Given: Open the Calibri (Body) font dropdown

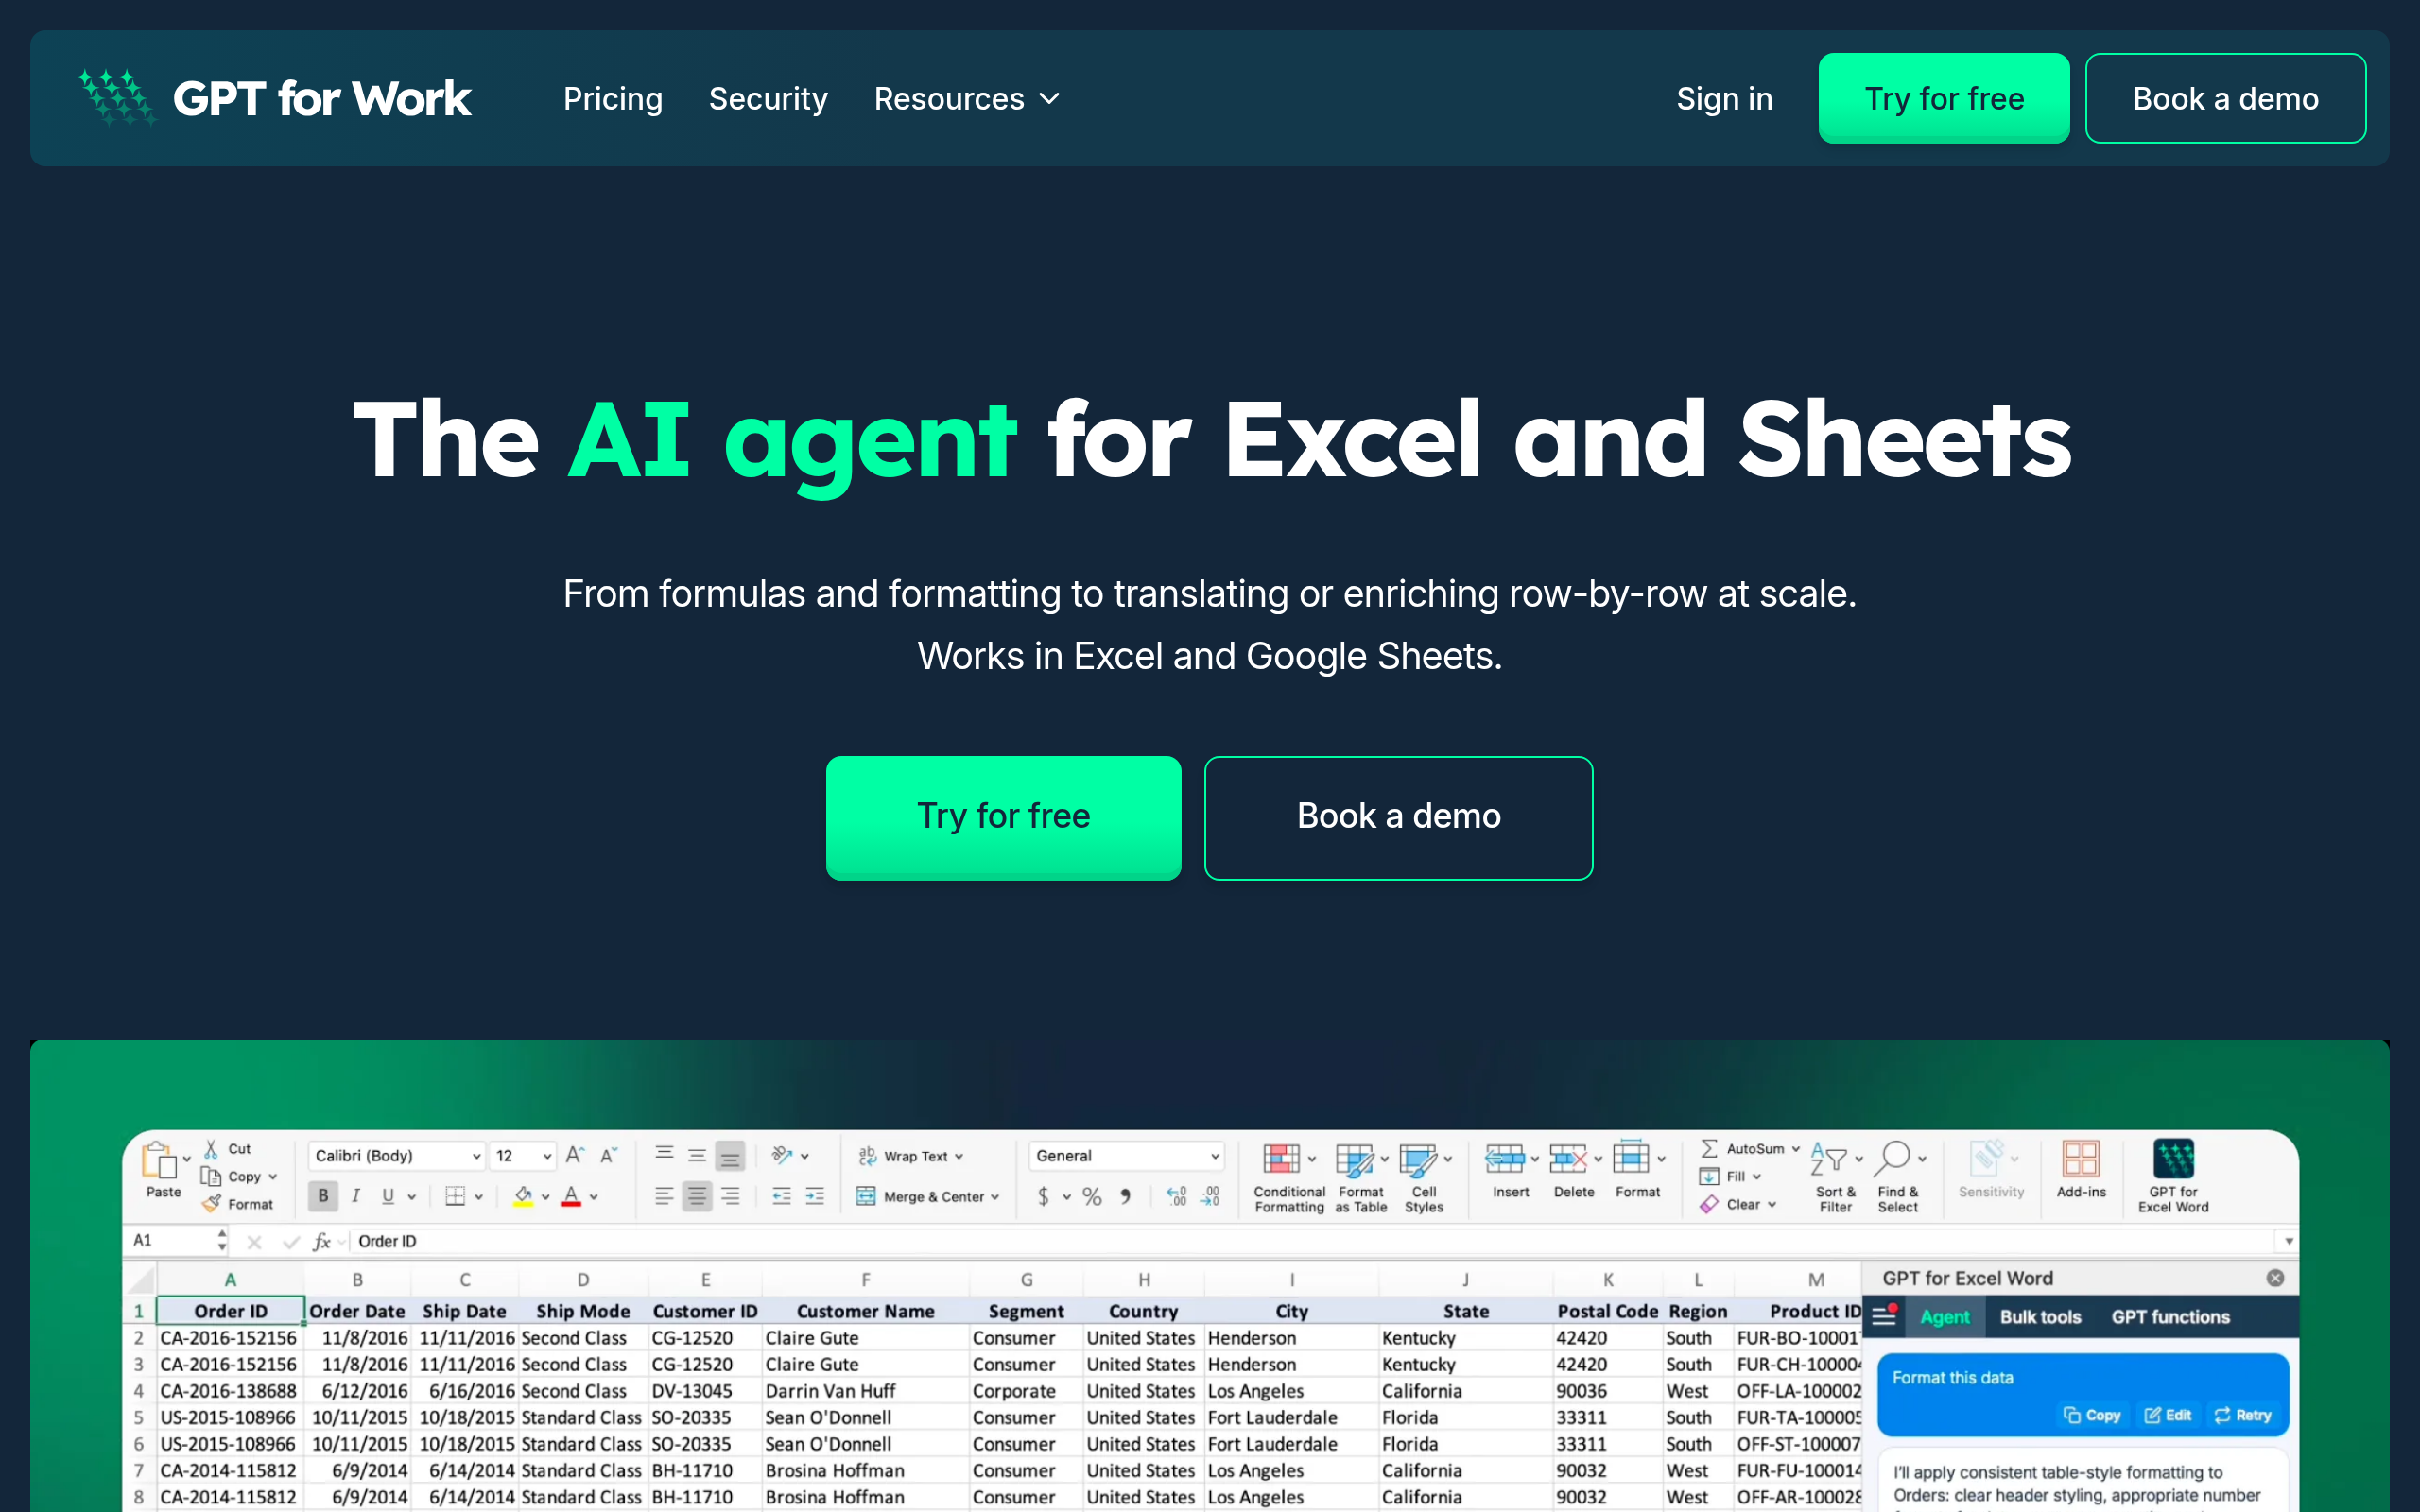Looking at the screenshot, I should point(396,1155).
